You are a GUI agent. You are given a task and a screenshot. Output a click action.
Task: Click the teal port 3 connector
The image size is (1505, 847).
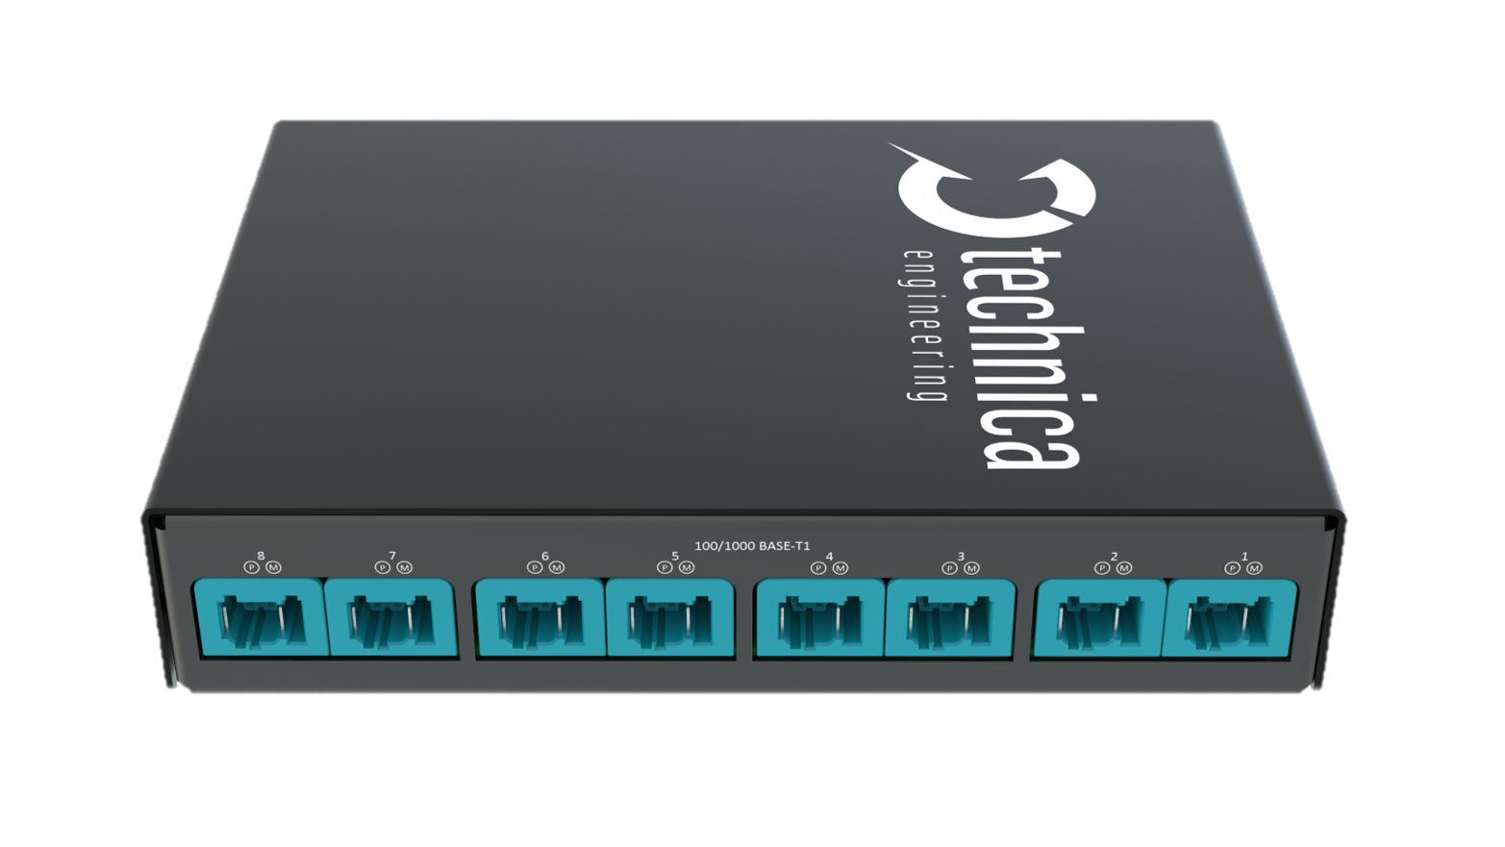(950, 617)
